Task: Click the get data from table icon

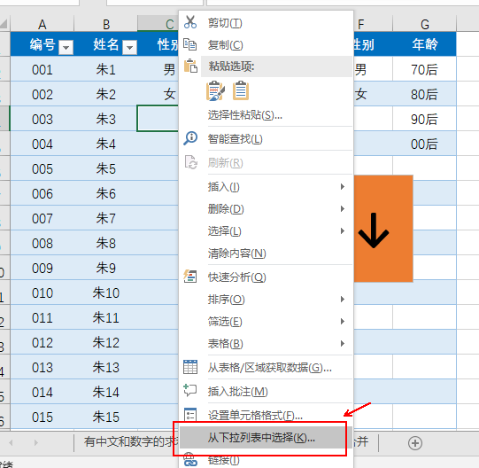Action: click(190, 367)
